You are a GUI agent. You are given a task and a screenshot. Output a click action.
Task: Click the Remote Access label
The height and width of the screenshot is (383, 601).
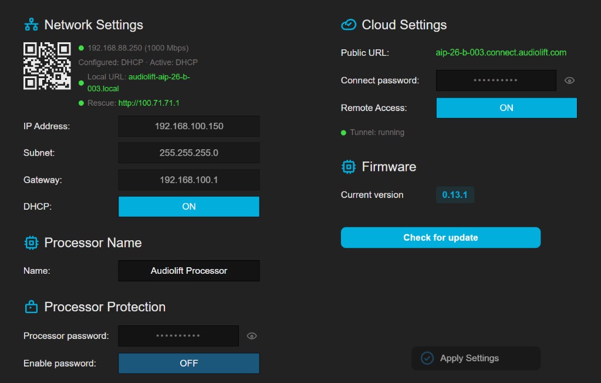[374, 108]
